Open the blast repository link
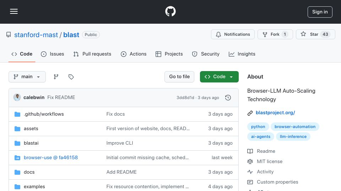Screen dimensions: 341x191 click(x=71, y=35)
